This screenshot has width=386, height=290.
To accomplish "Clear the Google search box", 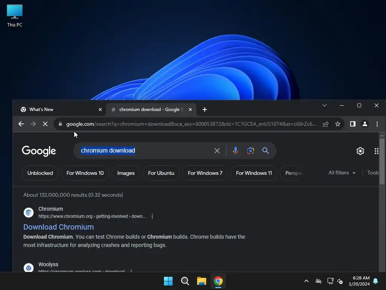I will (217, 151).
